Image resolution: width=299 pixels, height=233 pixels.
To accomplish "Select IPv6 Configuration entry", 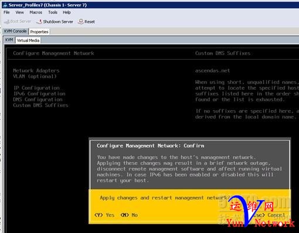I will [x=39, y=94].
